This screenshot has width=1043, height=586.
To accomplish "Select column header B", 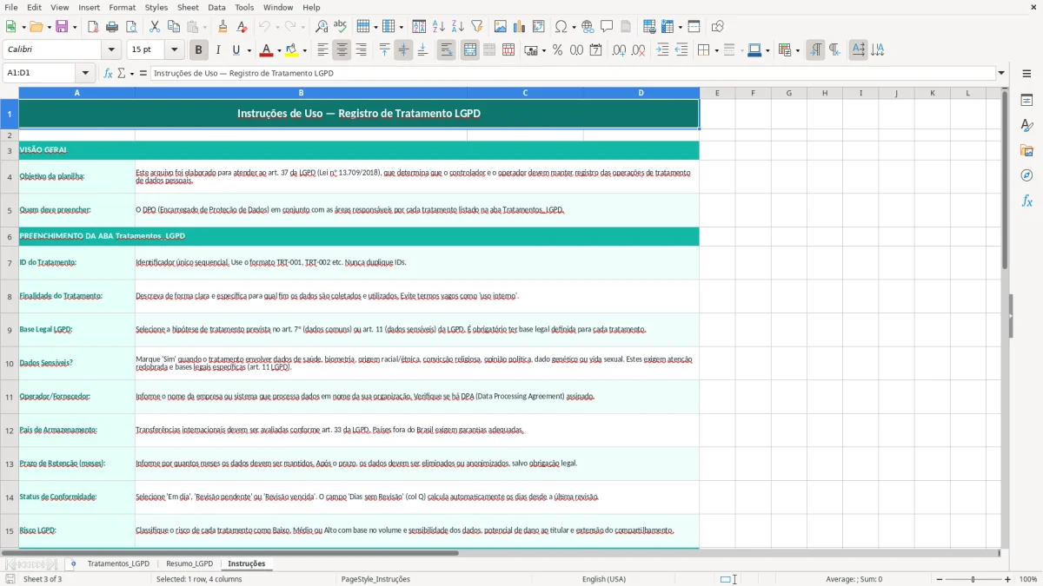I will 301,93.
